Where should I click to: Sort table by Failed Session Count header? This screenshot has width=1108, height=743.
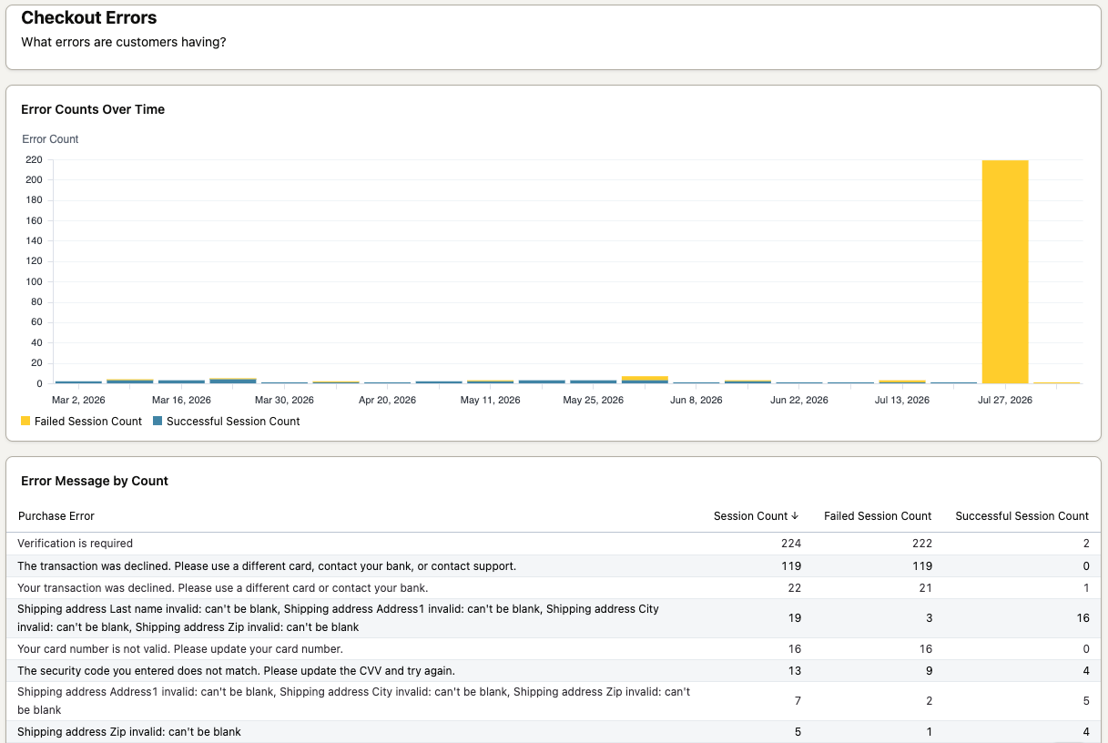coord(878,516)
